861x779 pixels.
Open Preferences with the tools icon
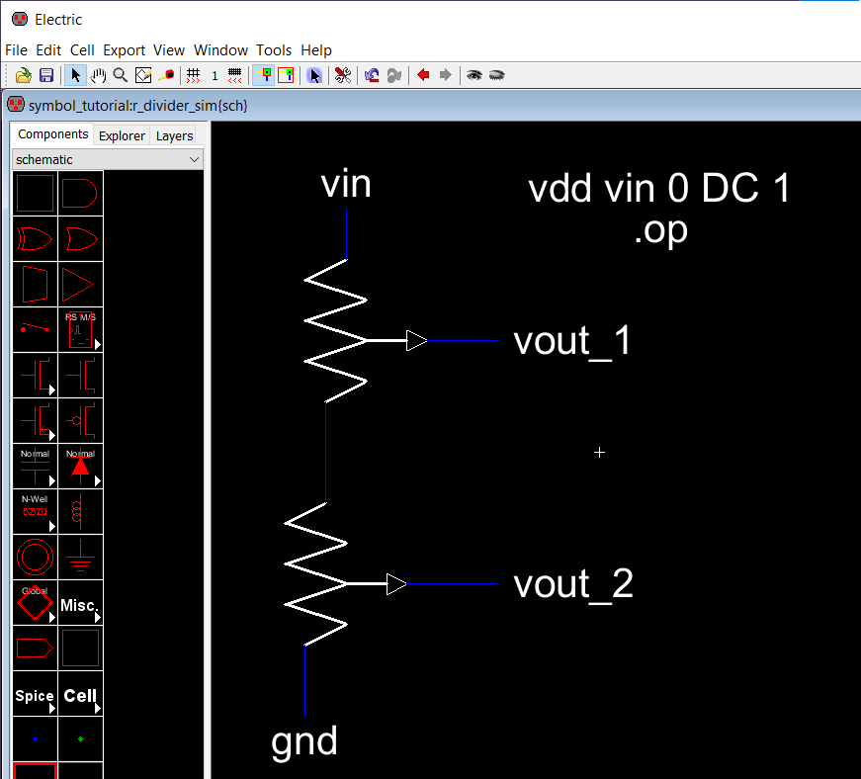point(343,75)
